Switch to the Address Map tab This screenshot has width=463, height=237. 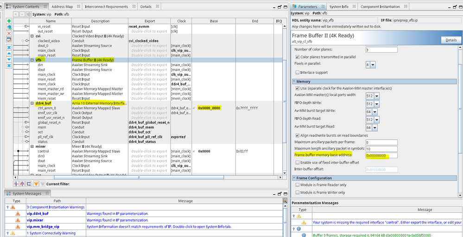62,7
